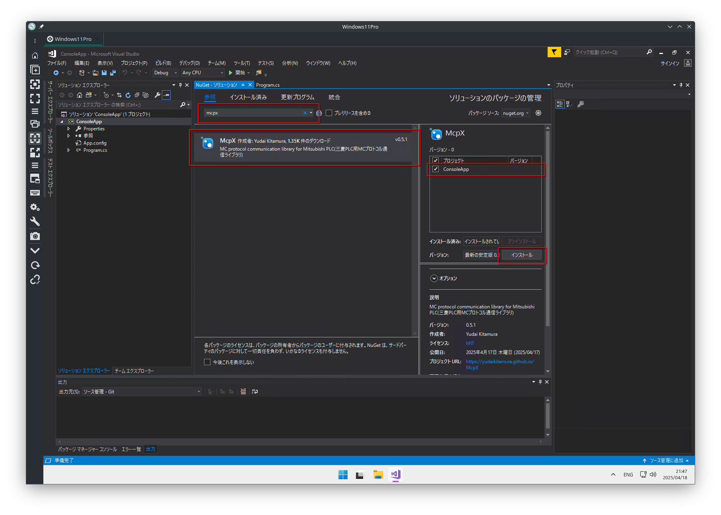Click the green Start debugging arrow

[230, 73]
